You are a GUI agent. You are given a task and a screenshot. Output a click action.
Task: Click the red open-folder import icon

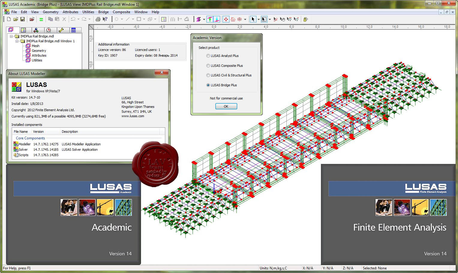click(32, 19)
